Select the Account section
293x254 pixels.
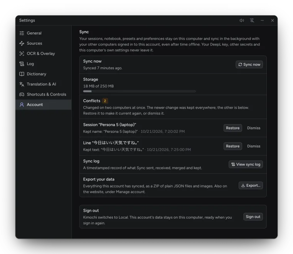43,105
